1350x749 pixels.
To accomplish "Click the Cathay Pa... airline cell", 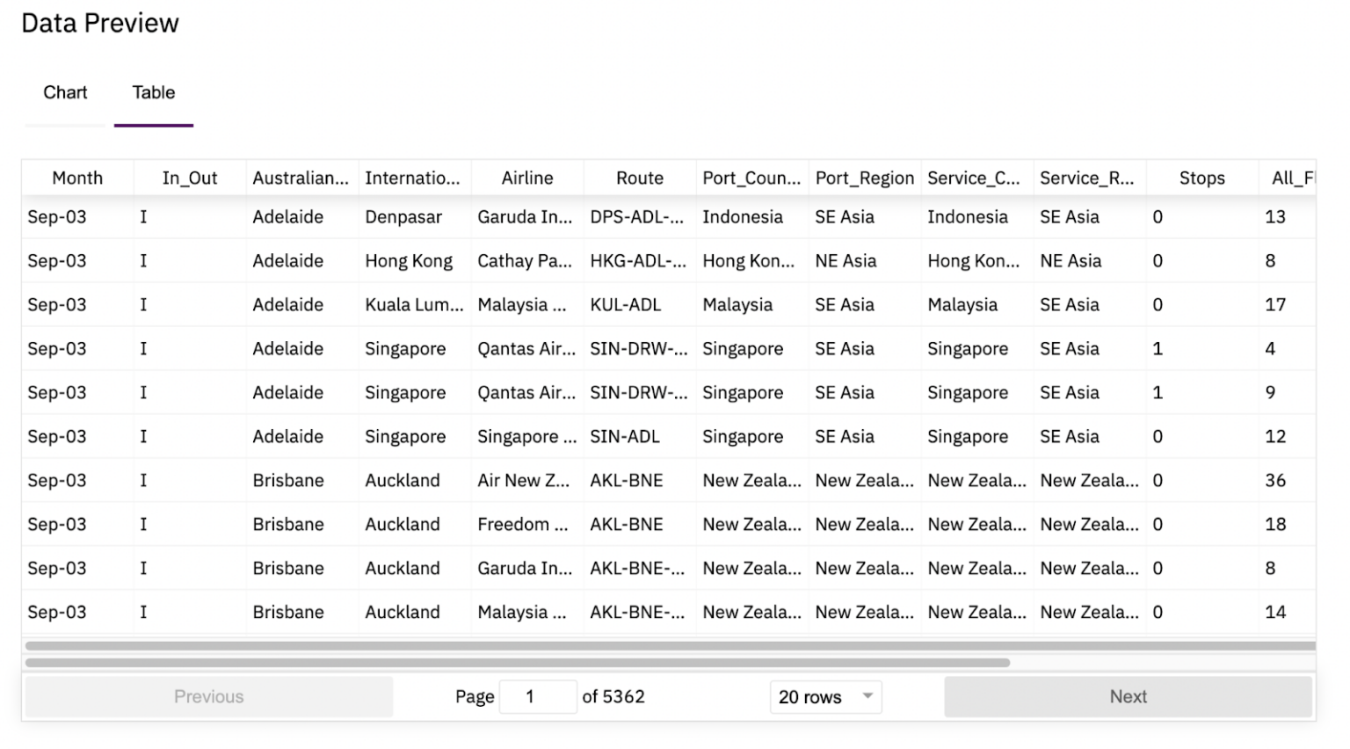I will [x=525, y=261].
